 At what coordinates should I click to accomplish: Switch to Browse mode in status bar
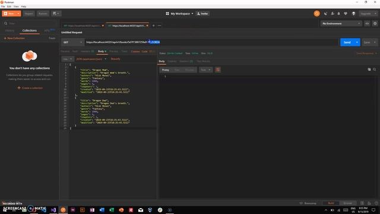click(347, 203)
